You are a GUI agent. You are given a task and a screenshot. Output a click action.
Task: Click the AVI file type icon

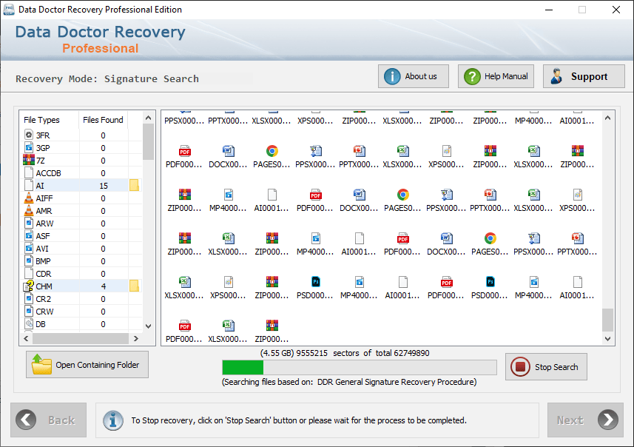point(29,248)
